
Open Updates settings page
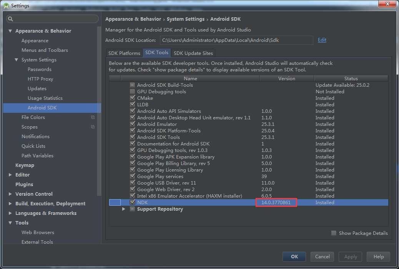click(37, 88)
